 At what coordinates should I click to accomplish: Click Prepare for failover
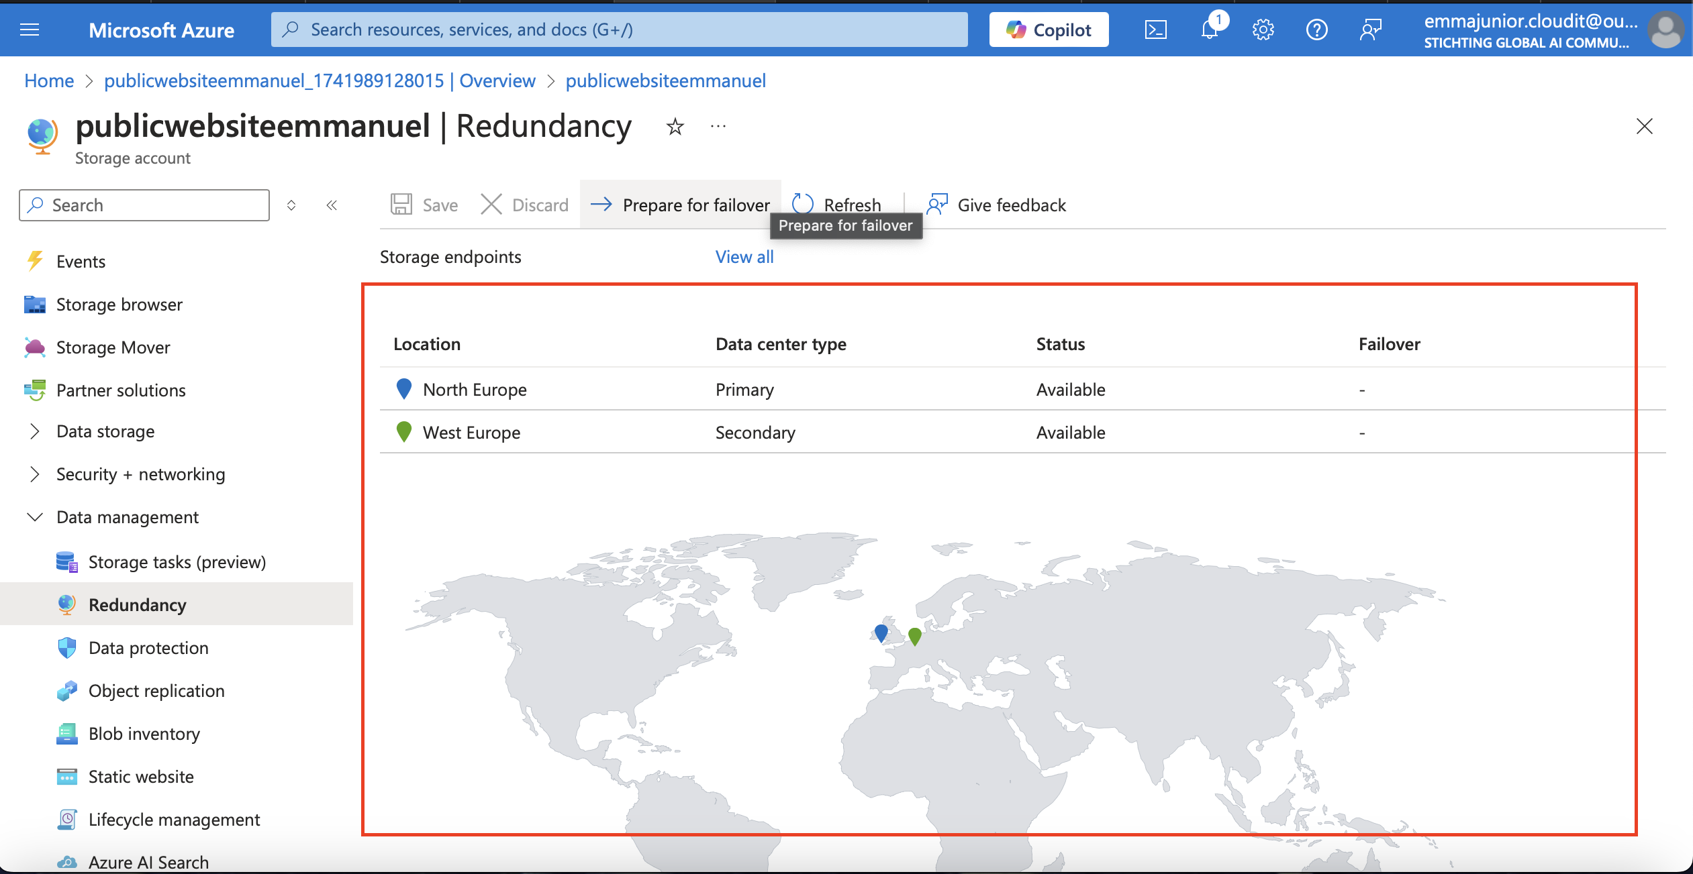(x=680, y=205)
